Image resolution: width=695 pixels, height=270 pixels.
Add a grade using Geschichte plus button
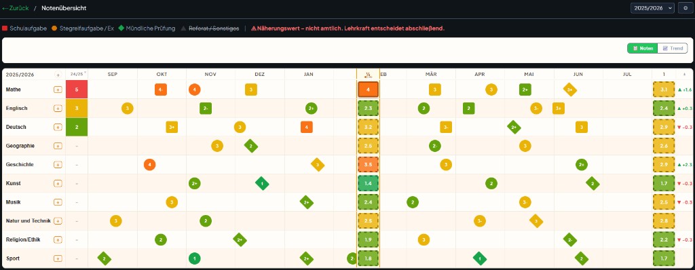coord(58,164)
